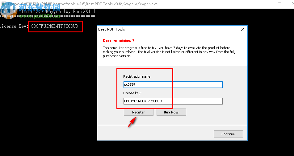Select the generated license key in console
The width and height of the screenshot is (294, 156).
coord(55,26)
